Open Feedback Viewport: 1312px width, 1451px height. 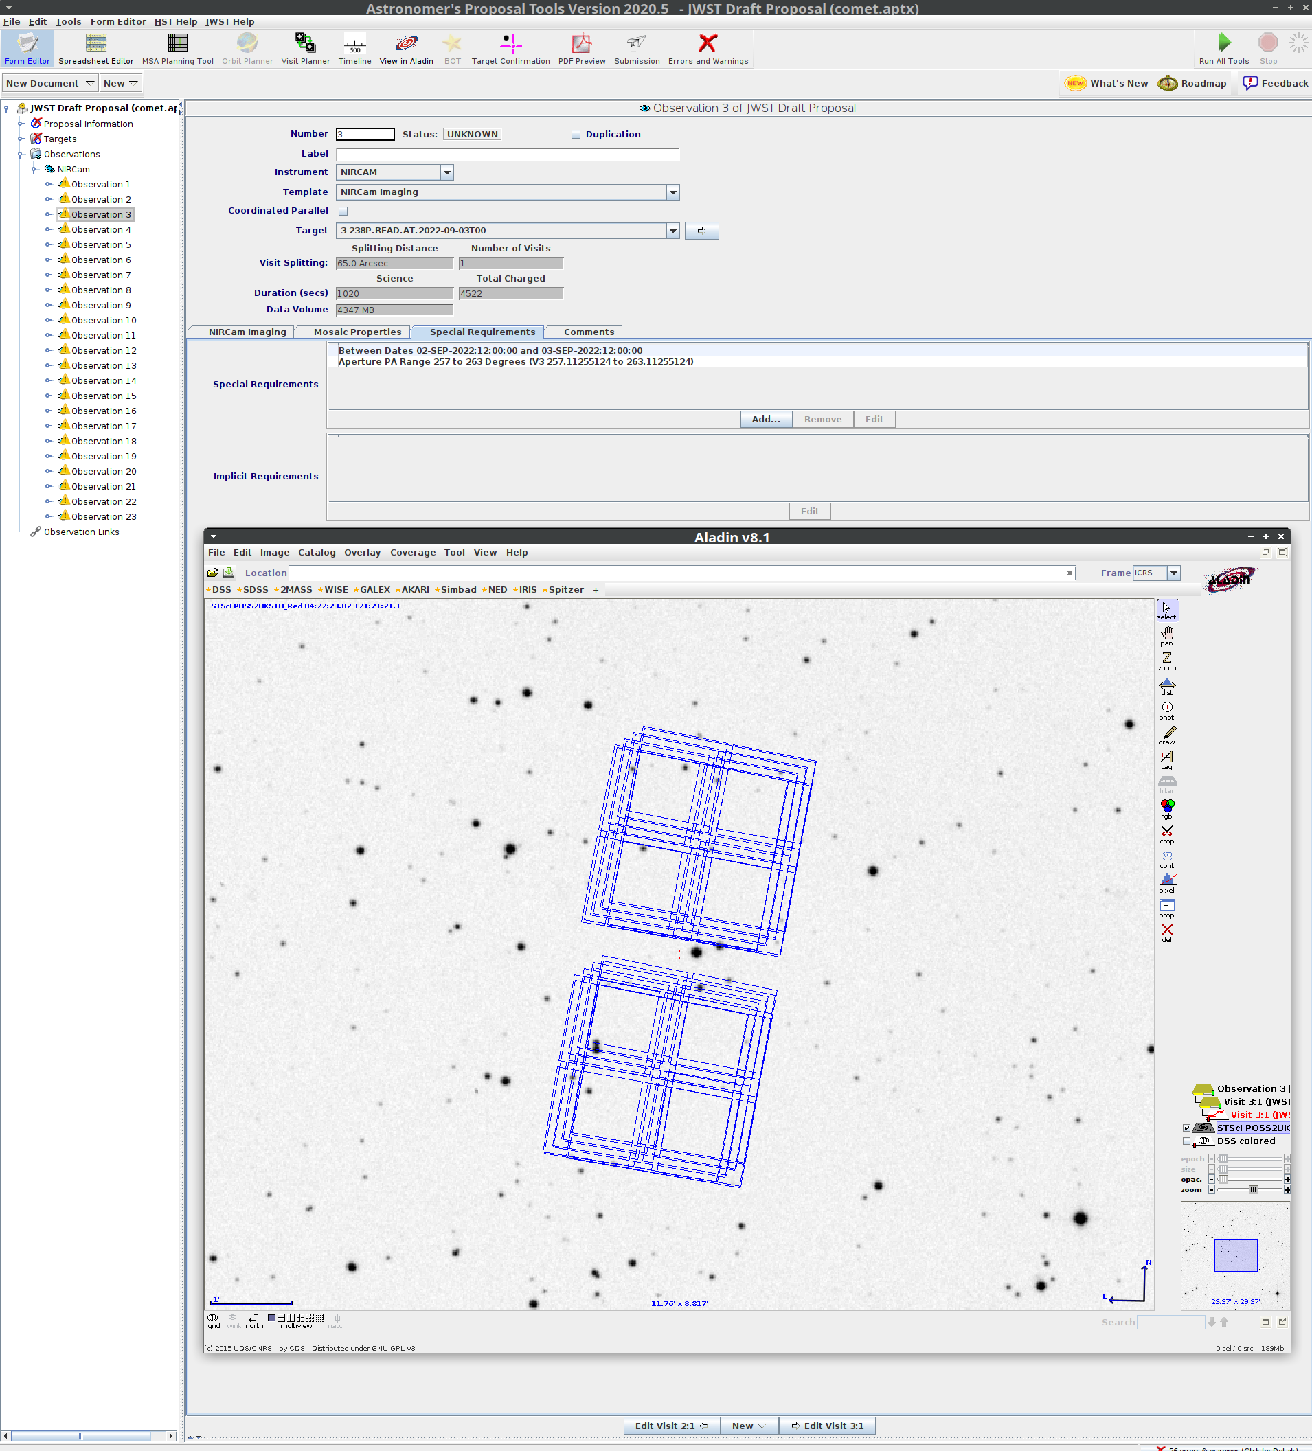pos(1274,84)
